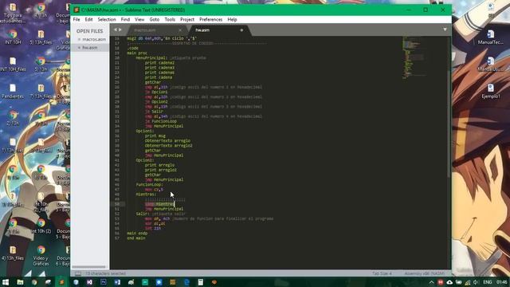
Task: Go to next tab with right arrow
Action: tap(120, 29)
